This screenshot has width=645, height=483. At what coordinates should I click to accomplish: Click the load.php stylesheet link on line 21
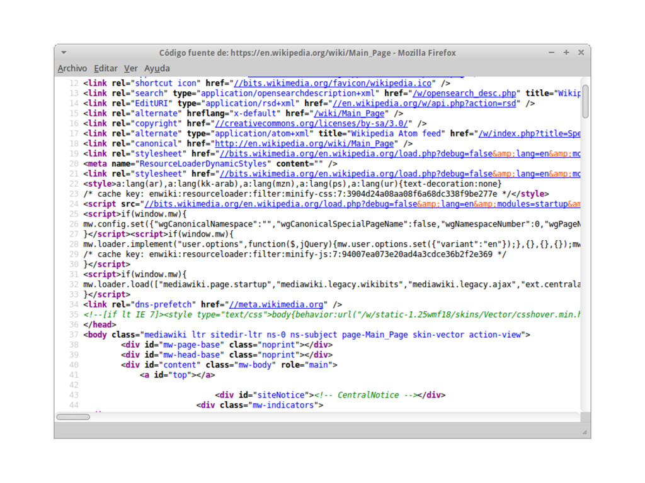[400, 174]
